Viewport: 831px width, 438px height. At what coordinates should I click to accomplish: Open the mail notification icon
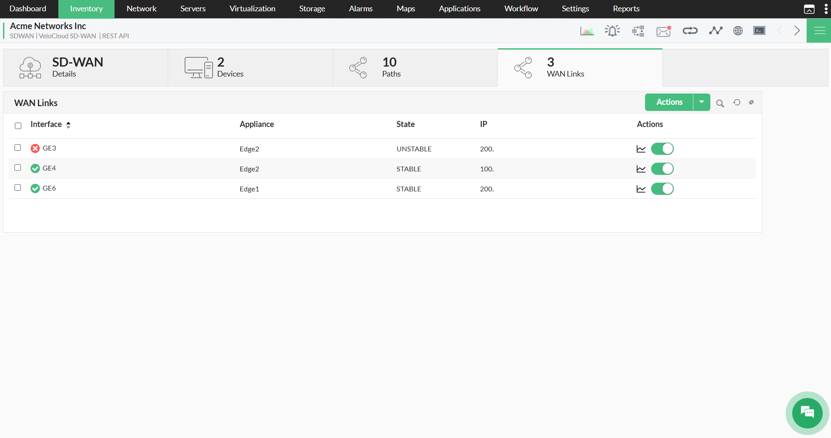click(x=664, y=31)
